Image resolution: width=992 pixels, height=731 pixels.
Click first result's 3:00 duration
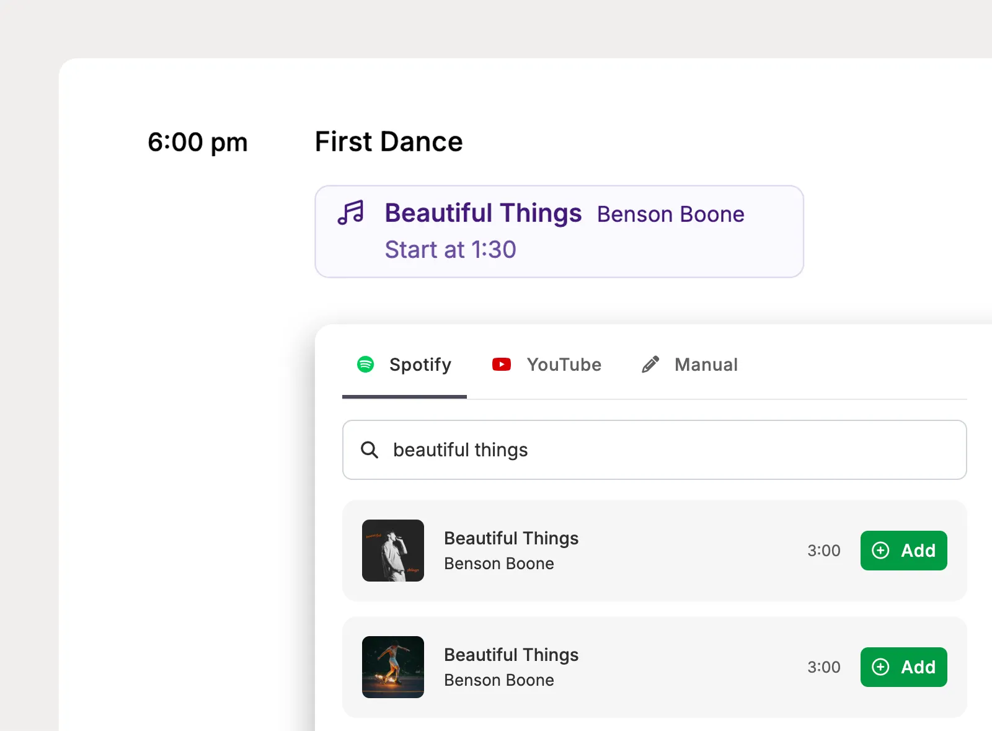click(824, 551)
